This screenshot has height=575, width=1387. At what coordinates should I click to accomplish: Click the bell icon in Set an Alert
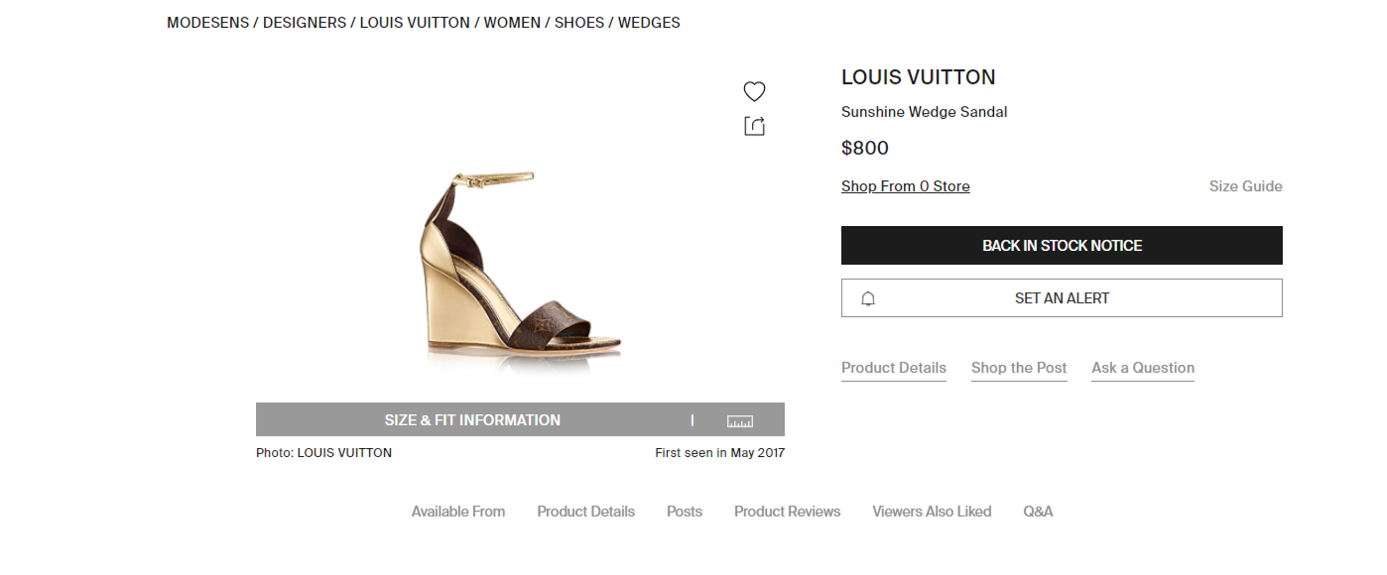[868, 299]
